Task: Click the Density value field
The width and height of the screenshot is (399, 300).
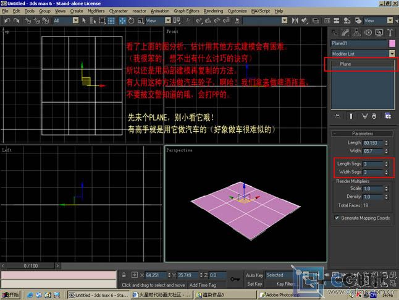Action: coord(373,197)
